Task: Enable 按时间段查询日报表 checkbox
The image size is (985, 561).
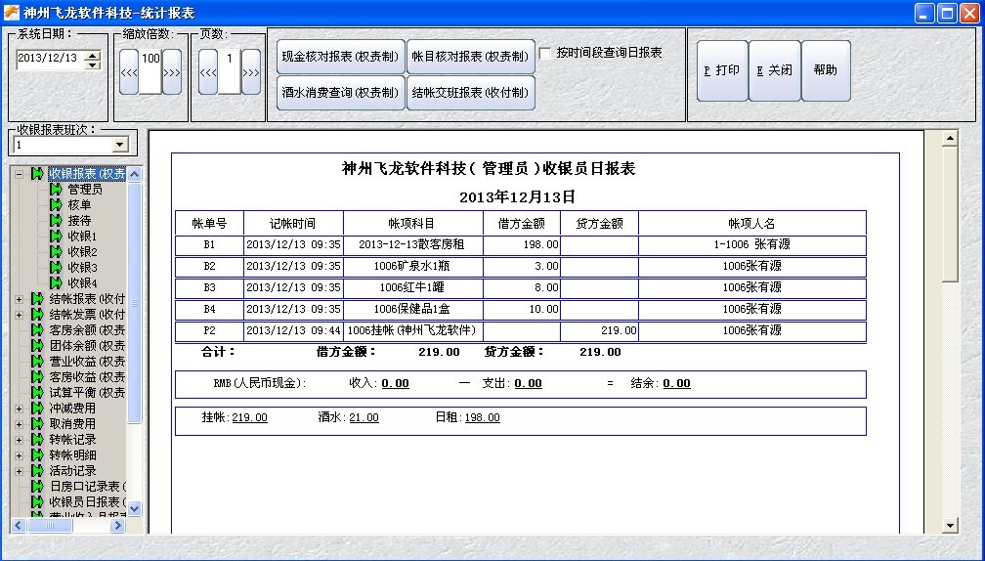Action: click(x=545, y=54)
